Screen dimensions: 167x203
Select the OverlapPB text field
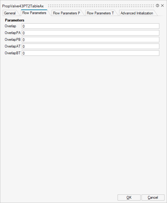click(91, 40)
